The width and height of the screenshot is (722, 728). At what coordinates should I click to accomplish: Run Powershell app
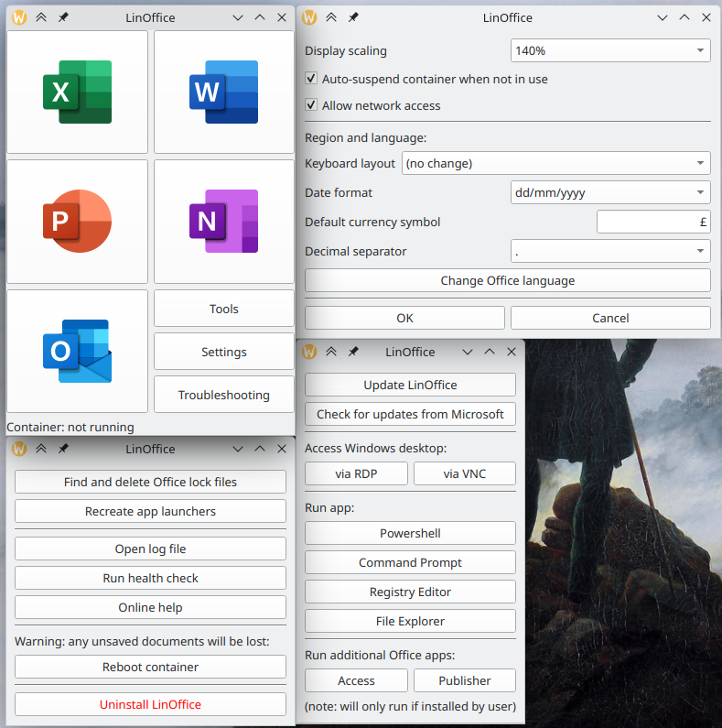tap(410, 533)
